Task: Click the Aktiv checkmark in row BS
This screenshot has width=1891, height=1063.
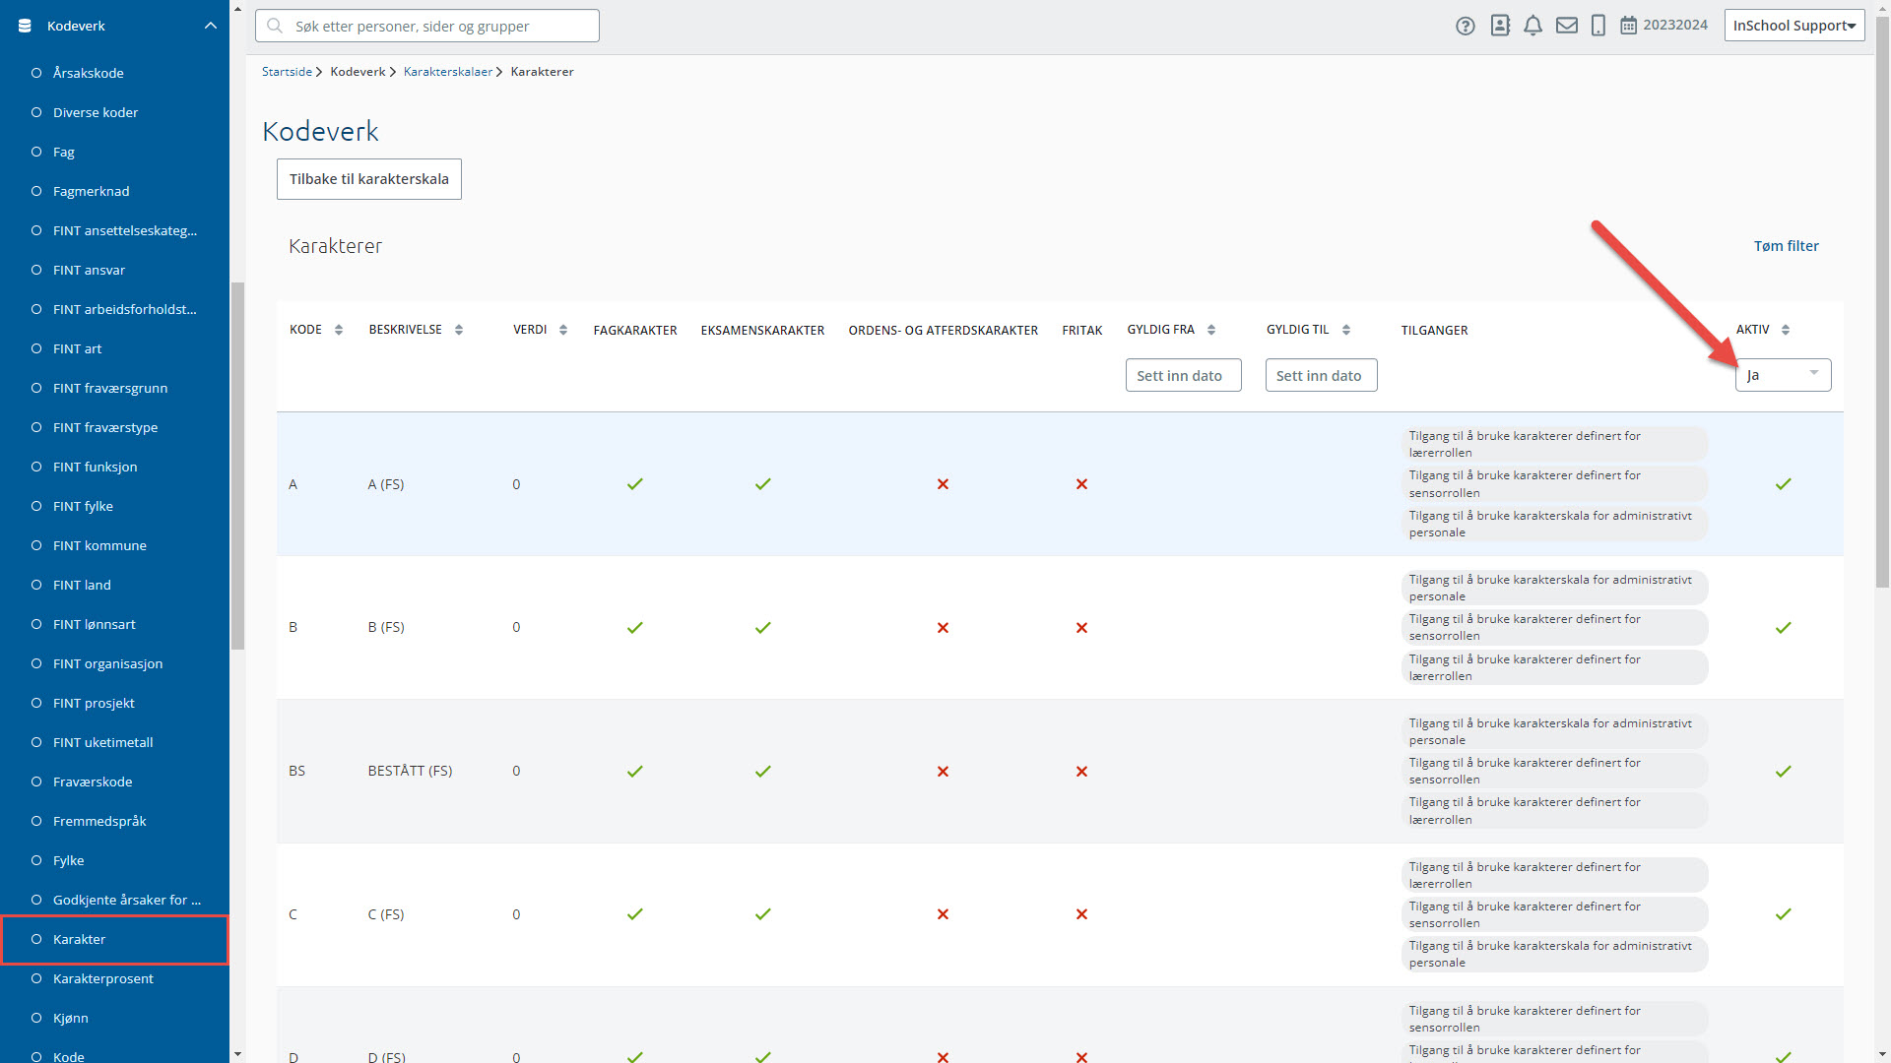Action: coord(1784,772)
